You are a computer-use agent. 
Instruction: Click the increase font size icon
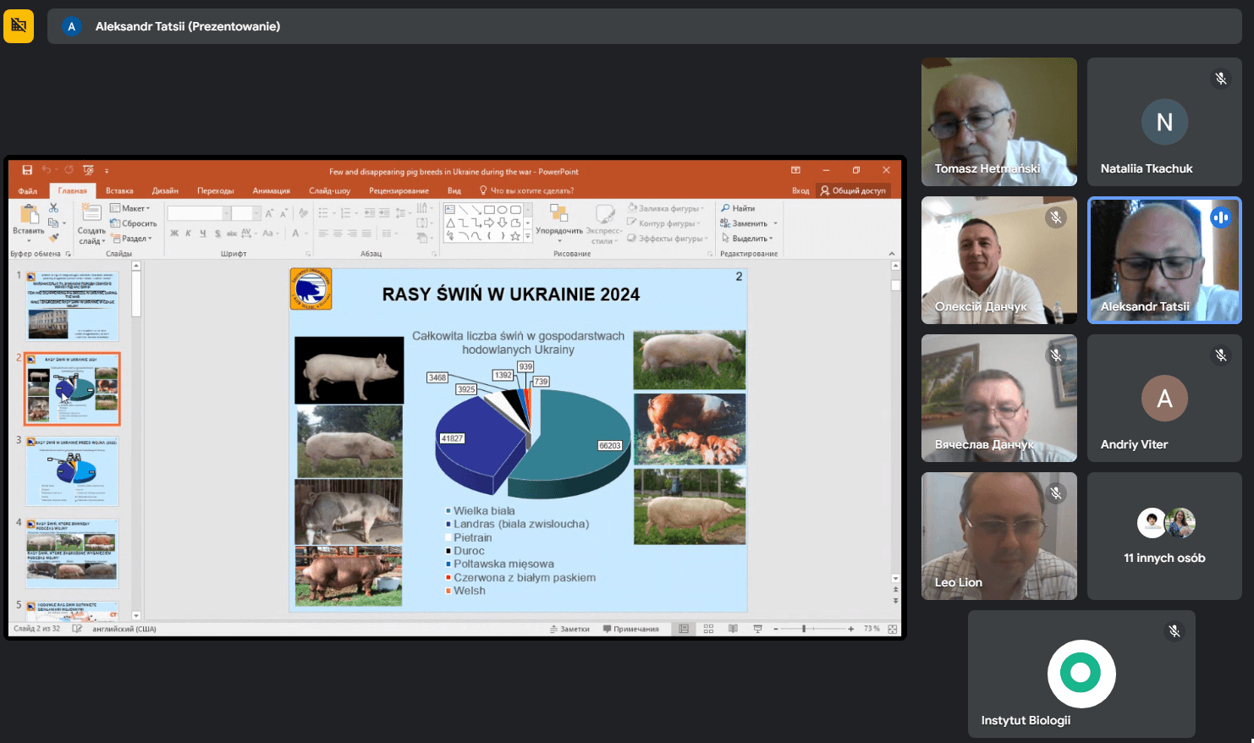point(269,213)
